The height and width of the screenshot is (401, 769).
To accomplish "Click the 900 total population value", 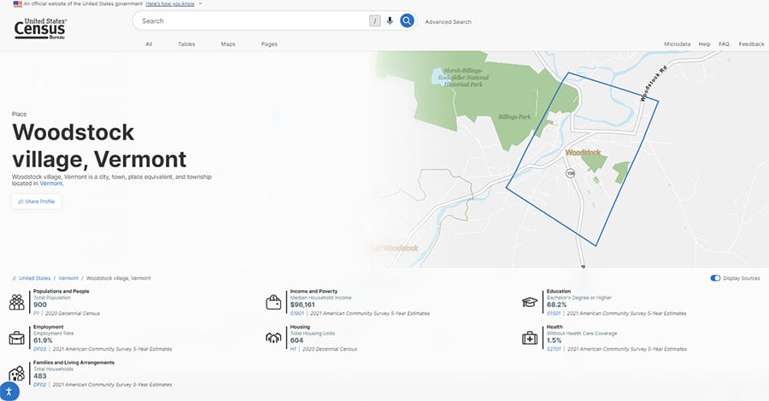I will click(x=40, y=305).
